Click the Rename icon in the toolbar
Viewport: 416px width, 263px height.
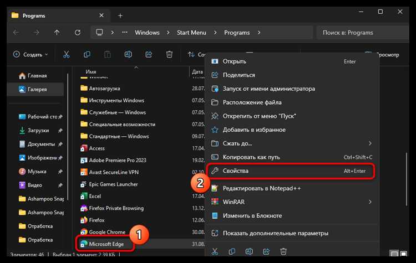tap(128, 55)
